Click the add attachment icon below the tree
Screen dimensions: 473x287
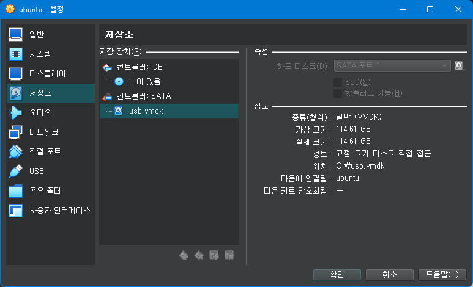tap(214, 255)
